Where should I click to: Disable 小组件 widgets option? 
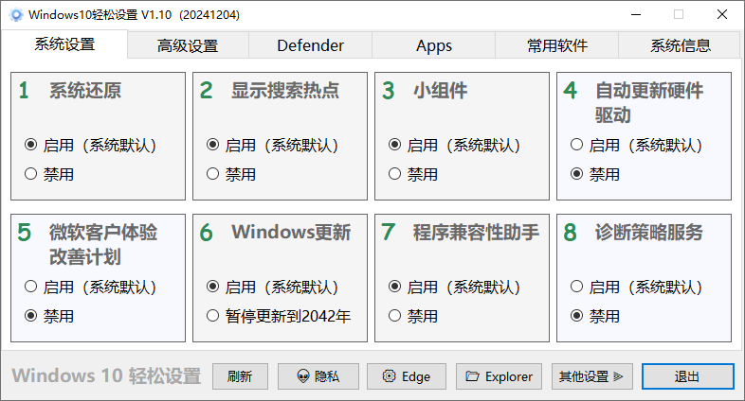point(395,174)
